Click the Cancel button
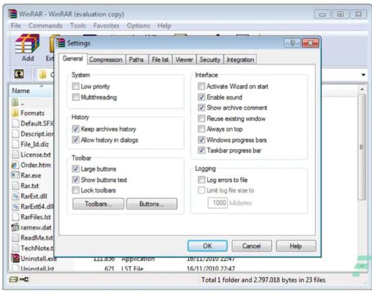The width and height of the screenshot is (372, 291). pyautogui.click(x=251, y=245)
